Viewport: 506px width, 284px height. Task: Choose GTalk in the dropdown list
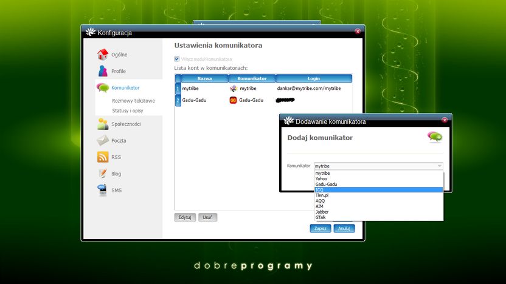tap(378, 217)
